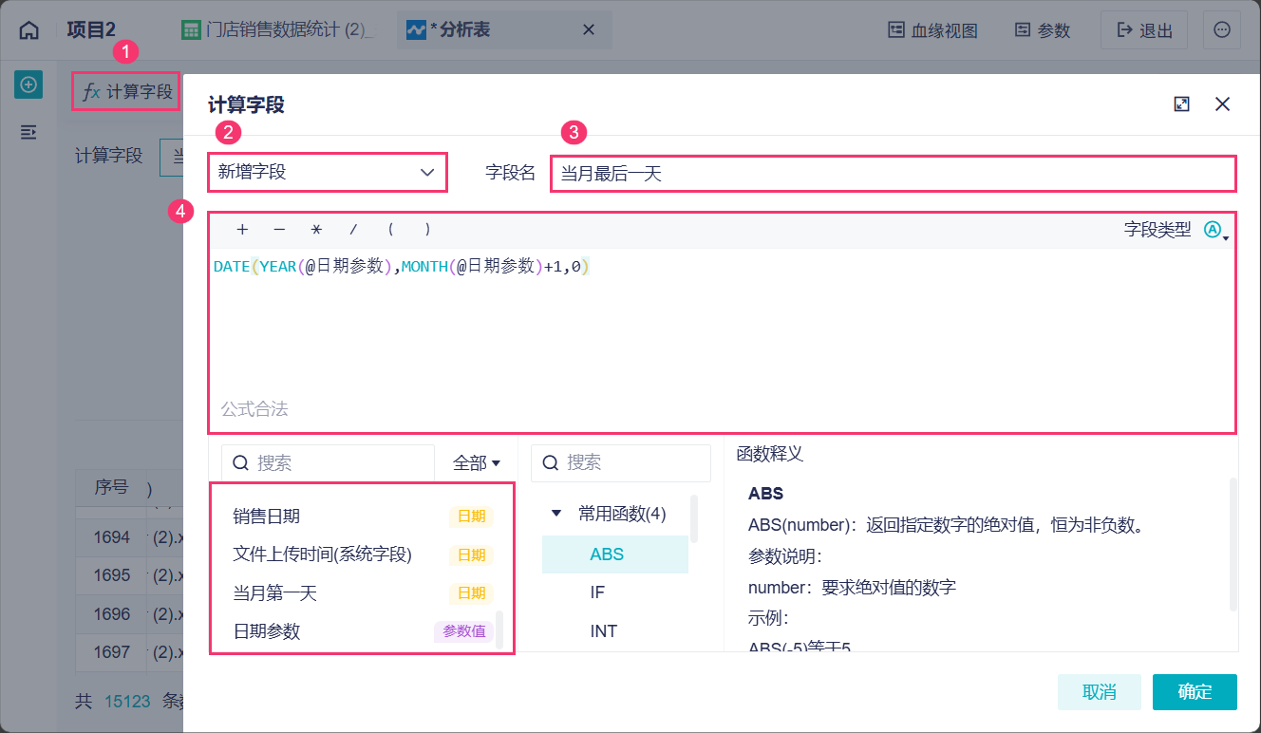Search fields in left search box
The image size is (1261, 733).
click(328, 462)
